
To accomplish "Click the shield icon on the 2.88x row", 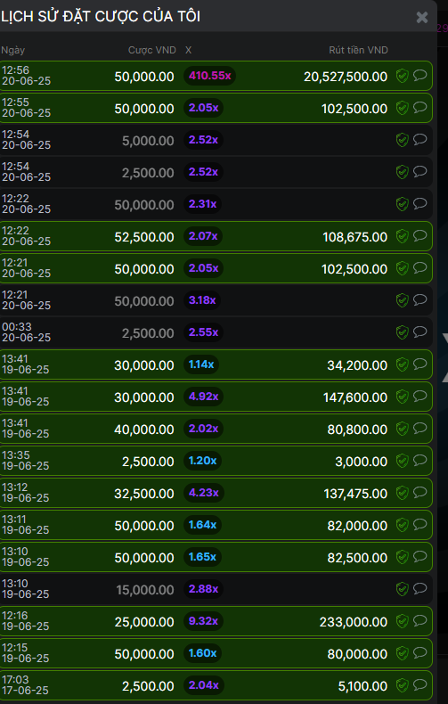I will point(403,589).
